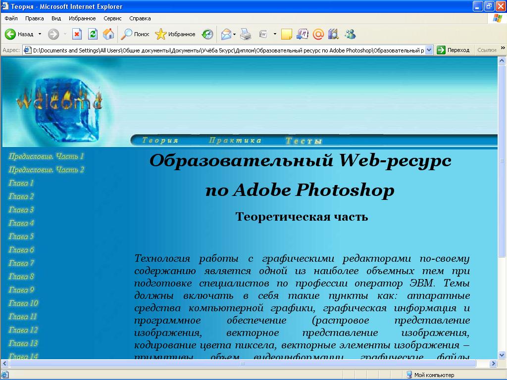
Task: Click the status bar page icon
Action: pos(5,375)
